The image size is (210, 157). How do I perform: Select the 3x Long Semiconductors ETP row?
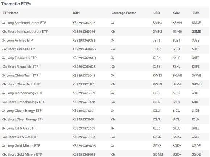pyautogui.click(x=105, y=23)
